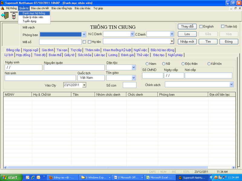Screen dimensions: 242x181
Task: Click the Nơi sinh input field
Action: (40, 78)
